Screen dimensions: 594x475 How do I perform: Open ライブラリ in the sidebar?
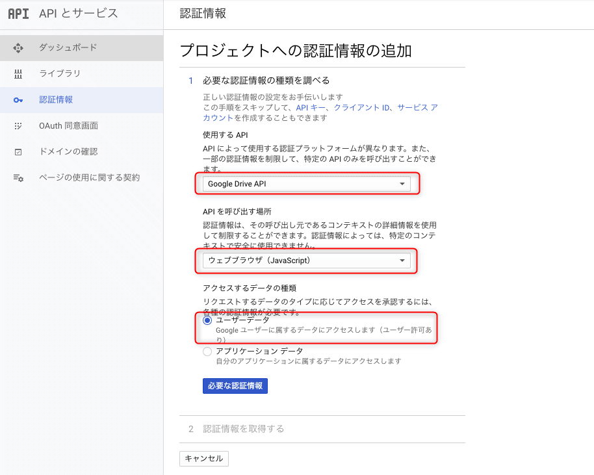(x=60, y=73)
